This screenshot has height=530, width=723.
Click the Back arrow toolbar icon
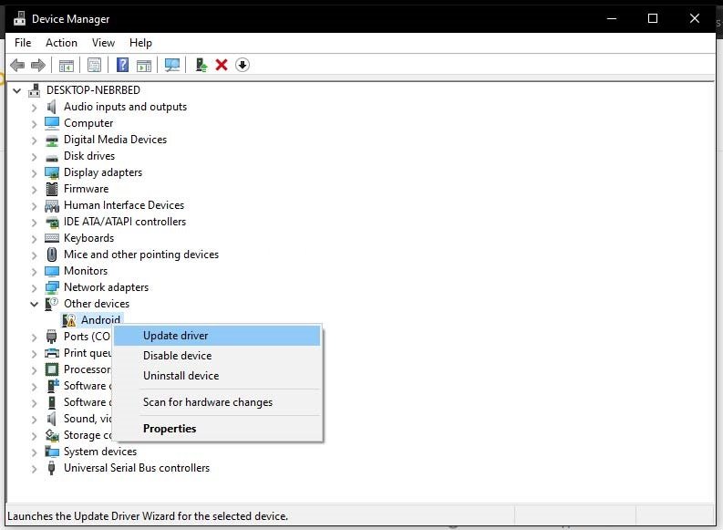click(17, 65)
